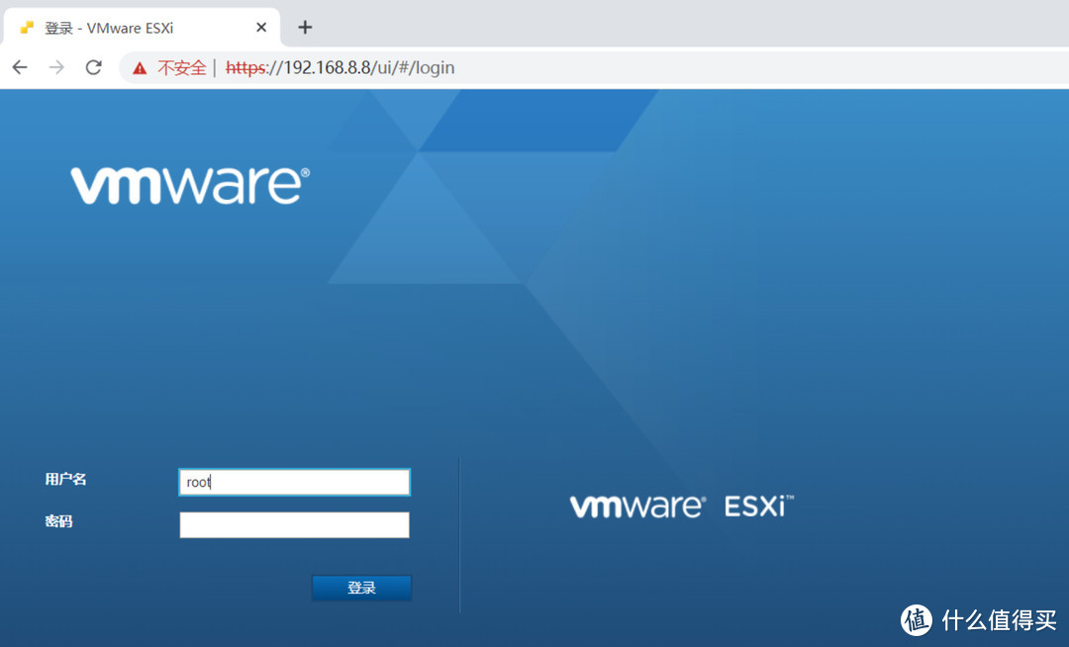Click the empty 密码 password field

295,525
